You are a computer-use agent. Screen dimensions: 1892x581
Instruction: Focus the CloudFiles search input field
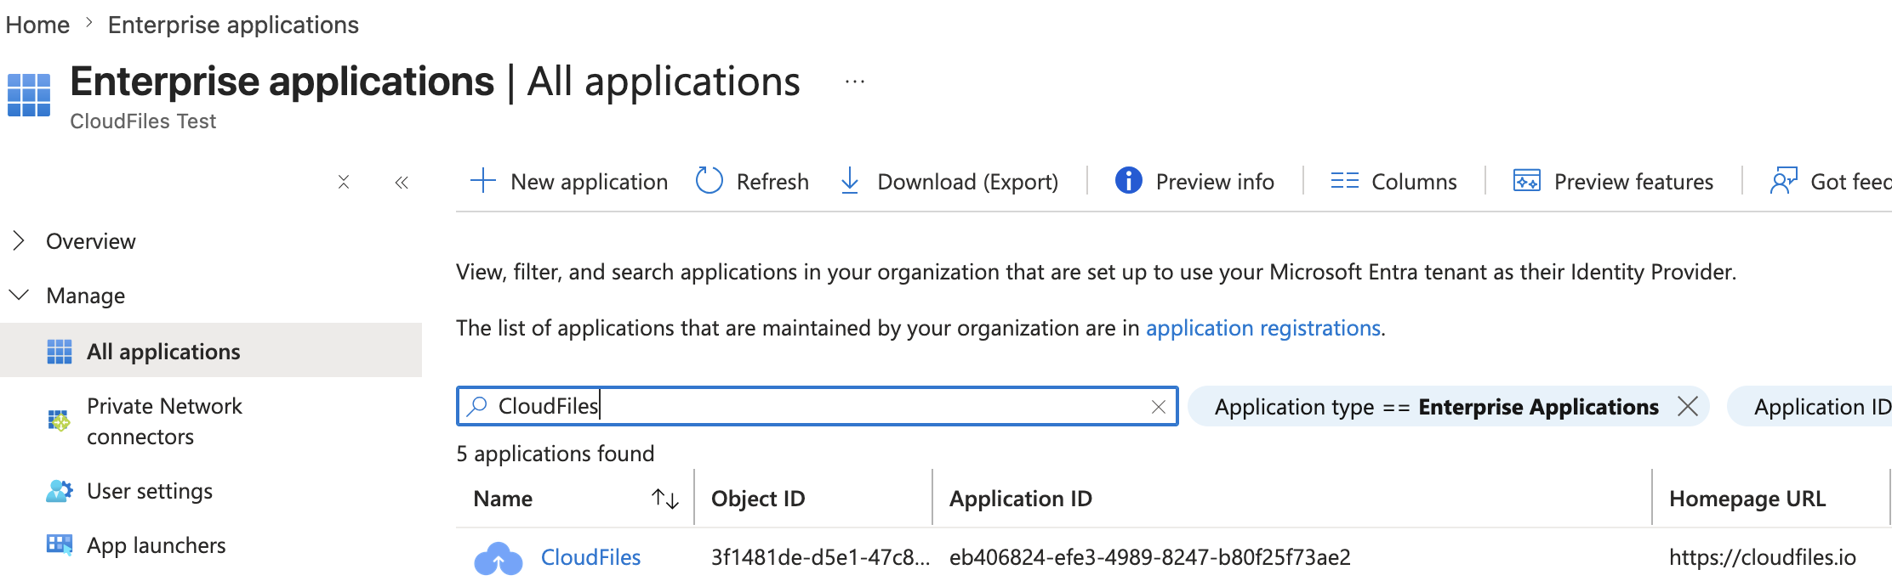point(817,406)
